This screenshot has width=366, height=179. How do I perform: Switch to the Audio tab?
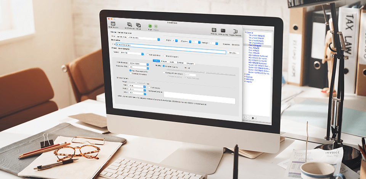pos(172,62)
